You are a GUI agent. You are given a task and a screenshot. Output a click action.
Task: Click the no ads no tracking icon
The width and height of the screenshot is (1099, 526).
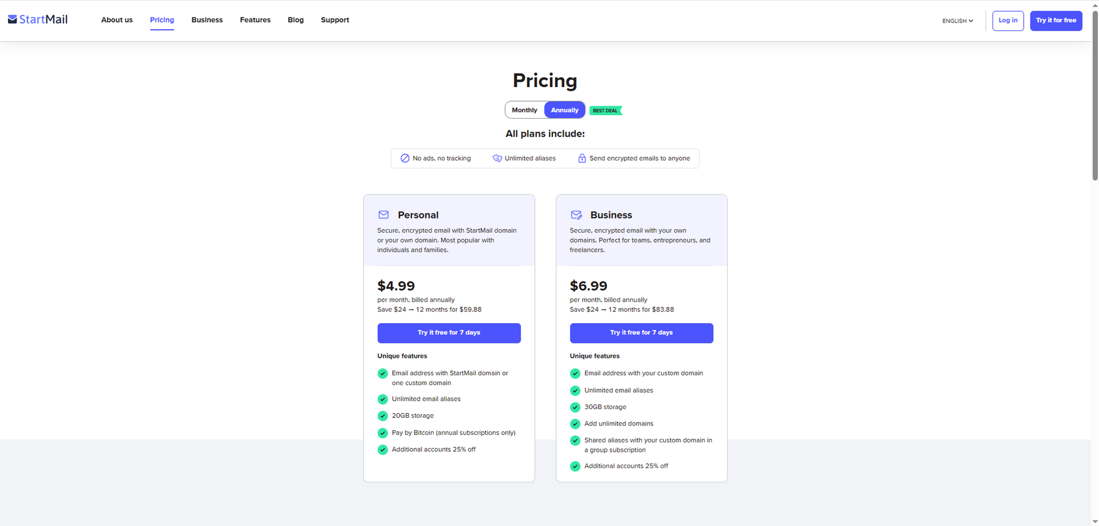point(405,158)
